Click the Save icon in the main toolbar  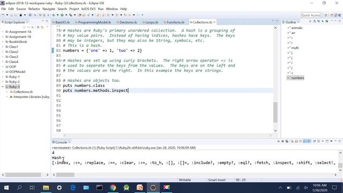[11, 15]
